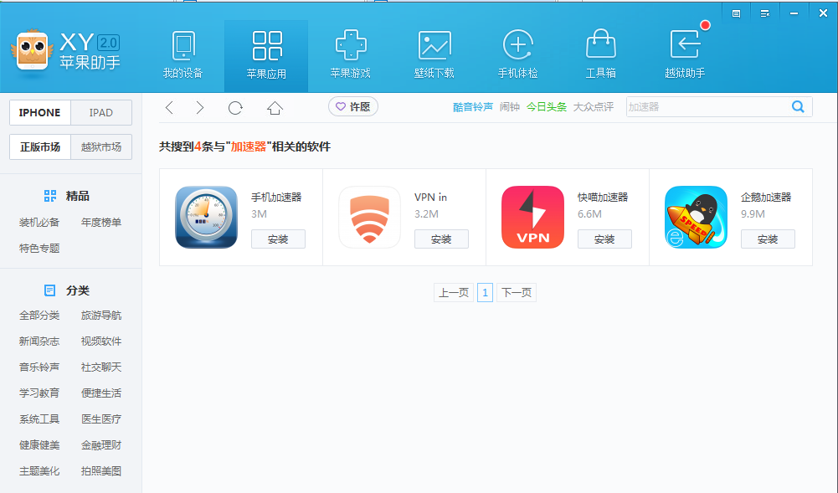Install 手机加速器
This screenshot has width=838, height=493.
[x=278, y=239]
